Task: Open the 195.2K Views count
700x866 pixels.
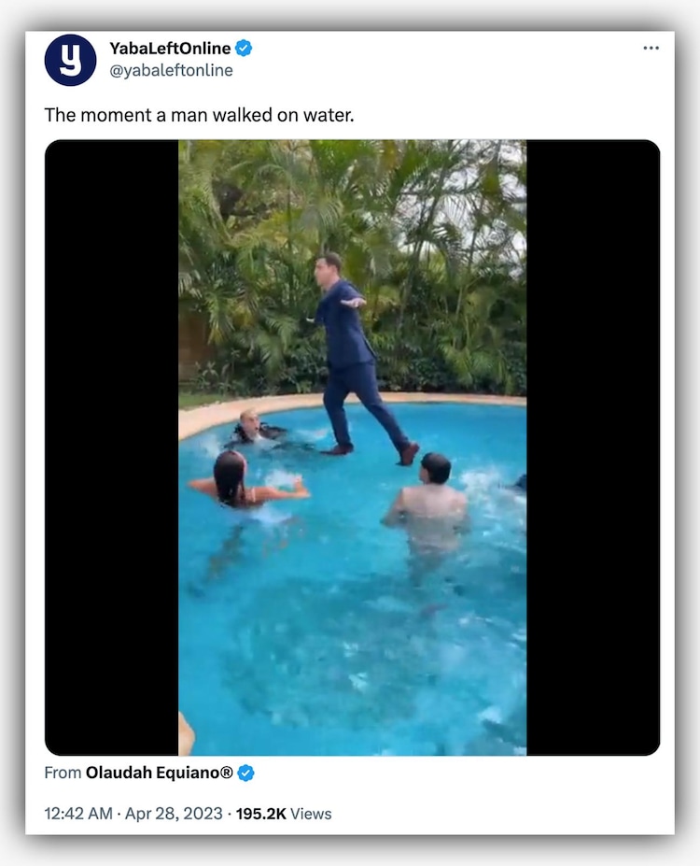Action: click(283, 814)
